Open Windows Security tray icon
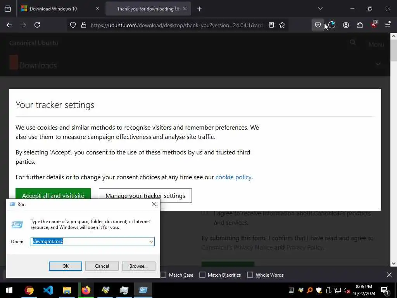 319,290
